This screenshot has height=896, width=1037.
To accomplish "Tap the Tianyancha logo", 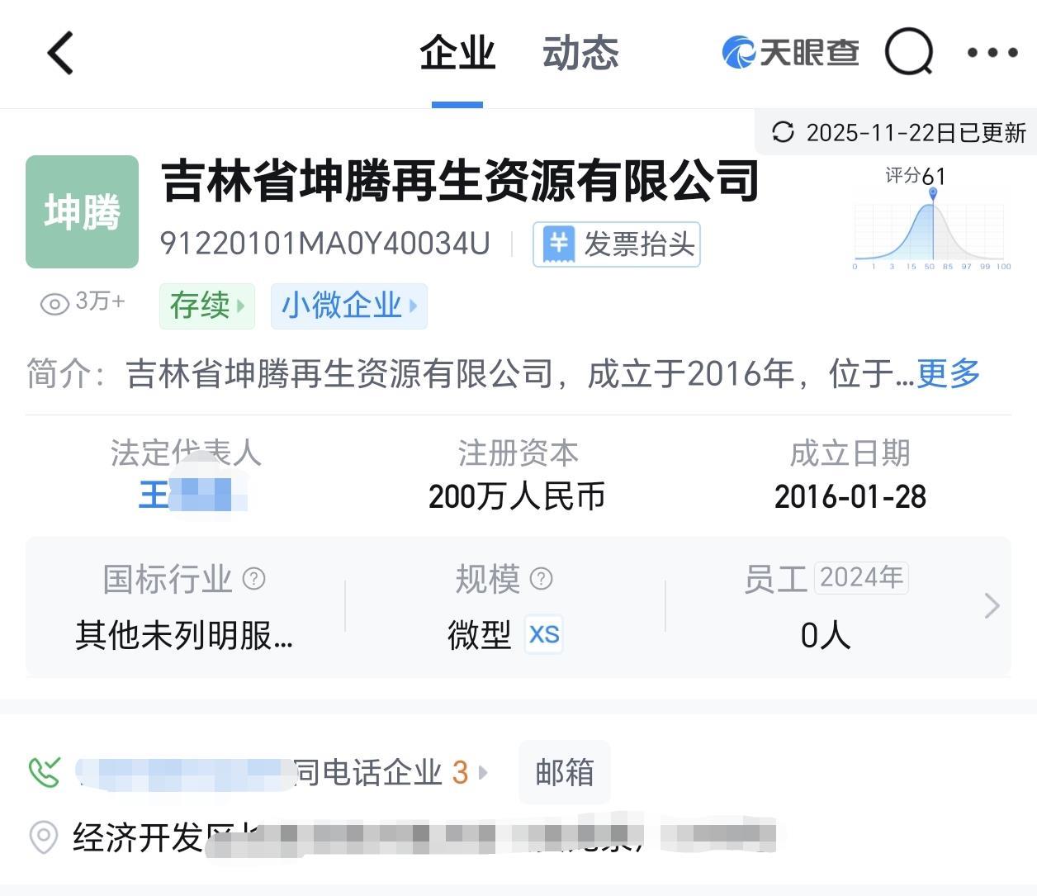I will (790, 53).
